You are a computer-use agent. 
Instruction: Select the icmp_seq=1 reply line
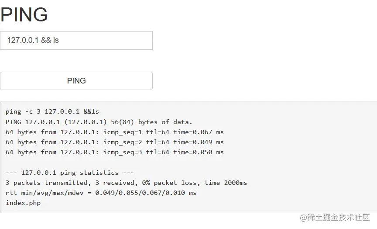coord(114,132)
